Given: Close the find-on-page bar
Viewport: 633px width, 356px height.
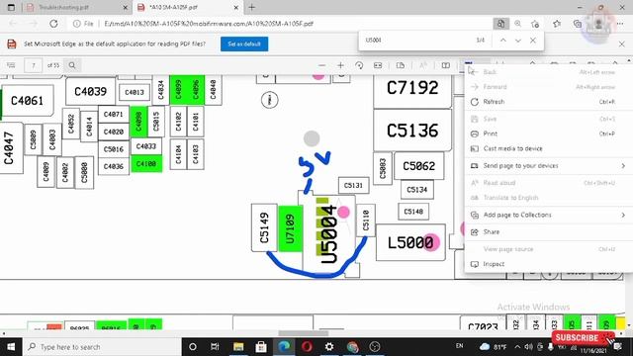Looking at the screenshot, I should [533, 41].
